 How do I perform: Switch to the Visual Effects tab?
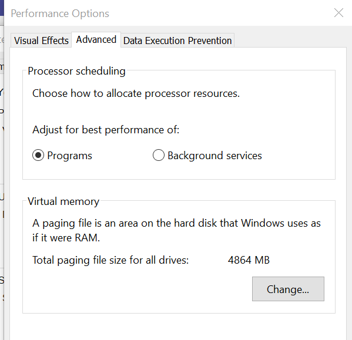(41, 41)
